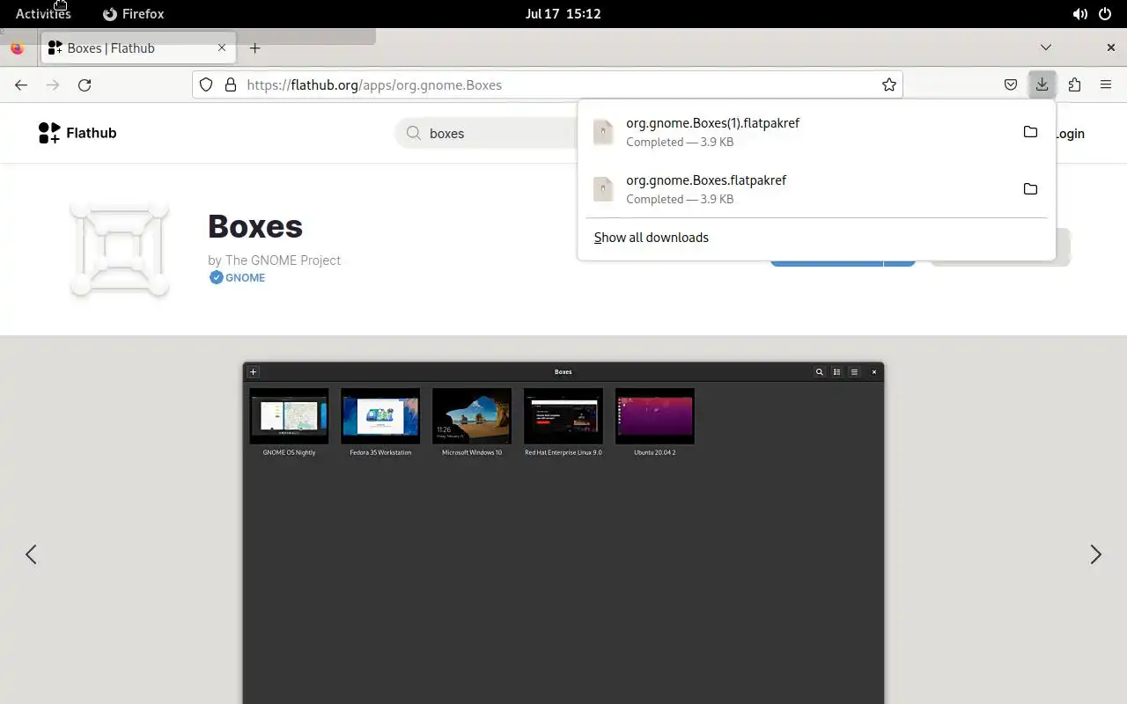Click the search magnifier icon in Flathub

[413, 133]
